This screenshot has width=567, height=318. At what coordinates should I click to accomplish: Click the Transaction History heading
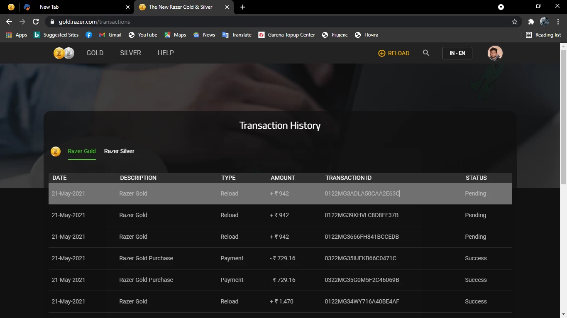[280, 125]
